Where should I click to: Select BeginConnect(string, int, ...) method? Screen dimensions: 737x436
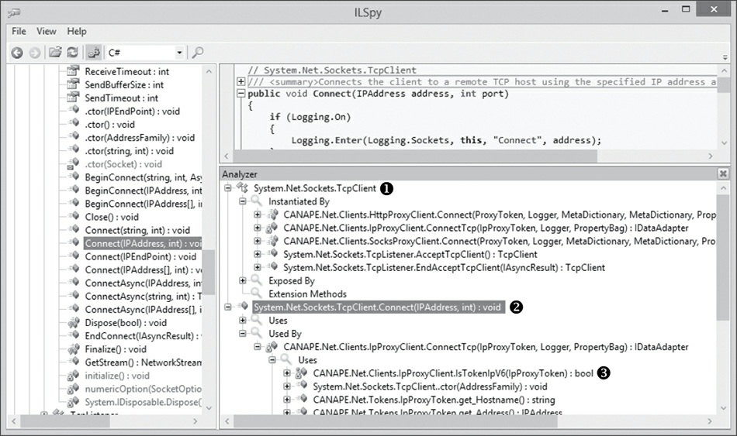[x=144, y=177]
